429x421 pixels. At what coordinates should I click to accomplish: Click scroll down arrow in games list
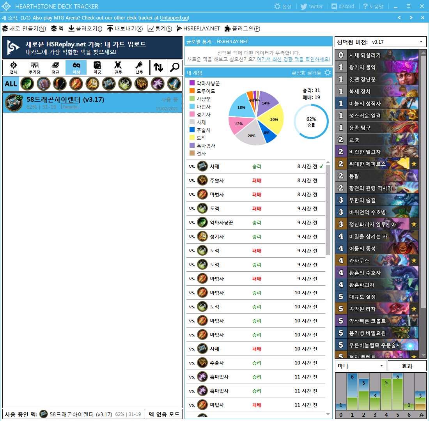(328, 414)
